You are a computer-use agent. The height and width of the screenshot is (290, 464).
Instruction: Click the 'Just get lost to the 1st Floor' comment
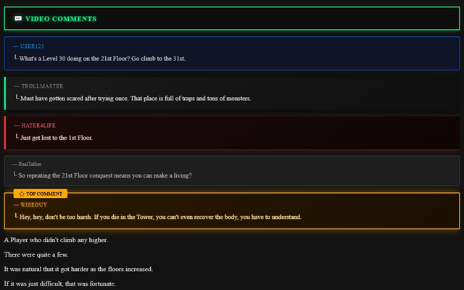(57, 138)
